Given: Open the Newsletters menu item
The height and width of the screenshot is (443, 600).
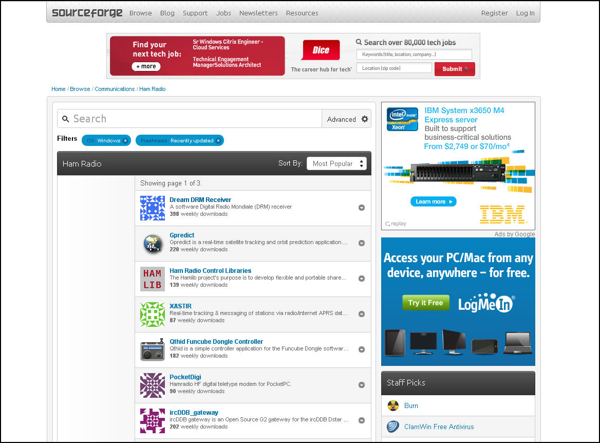Looking at the screenshot, I should [x=258, y=13].
